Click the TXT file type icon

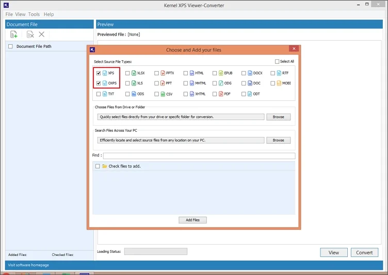(x=105, y=94)
